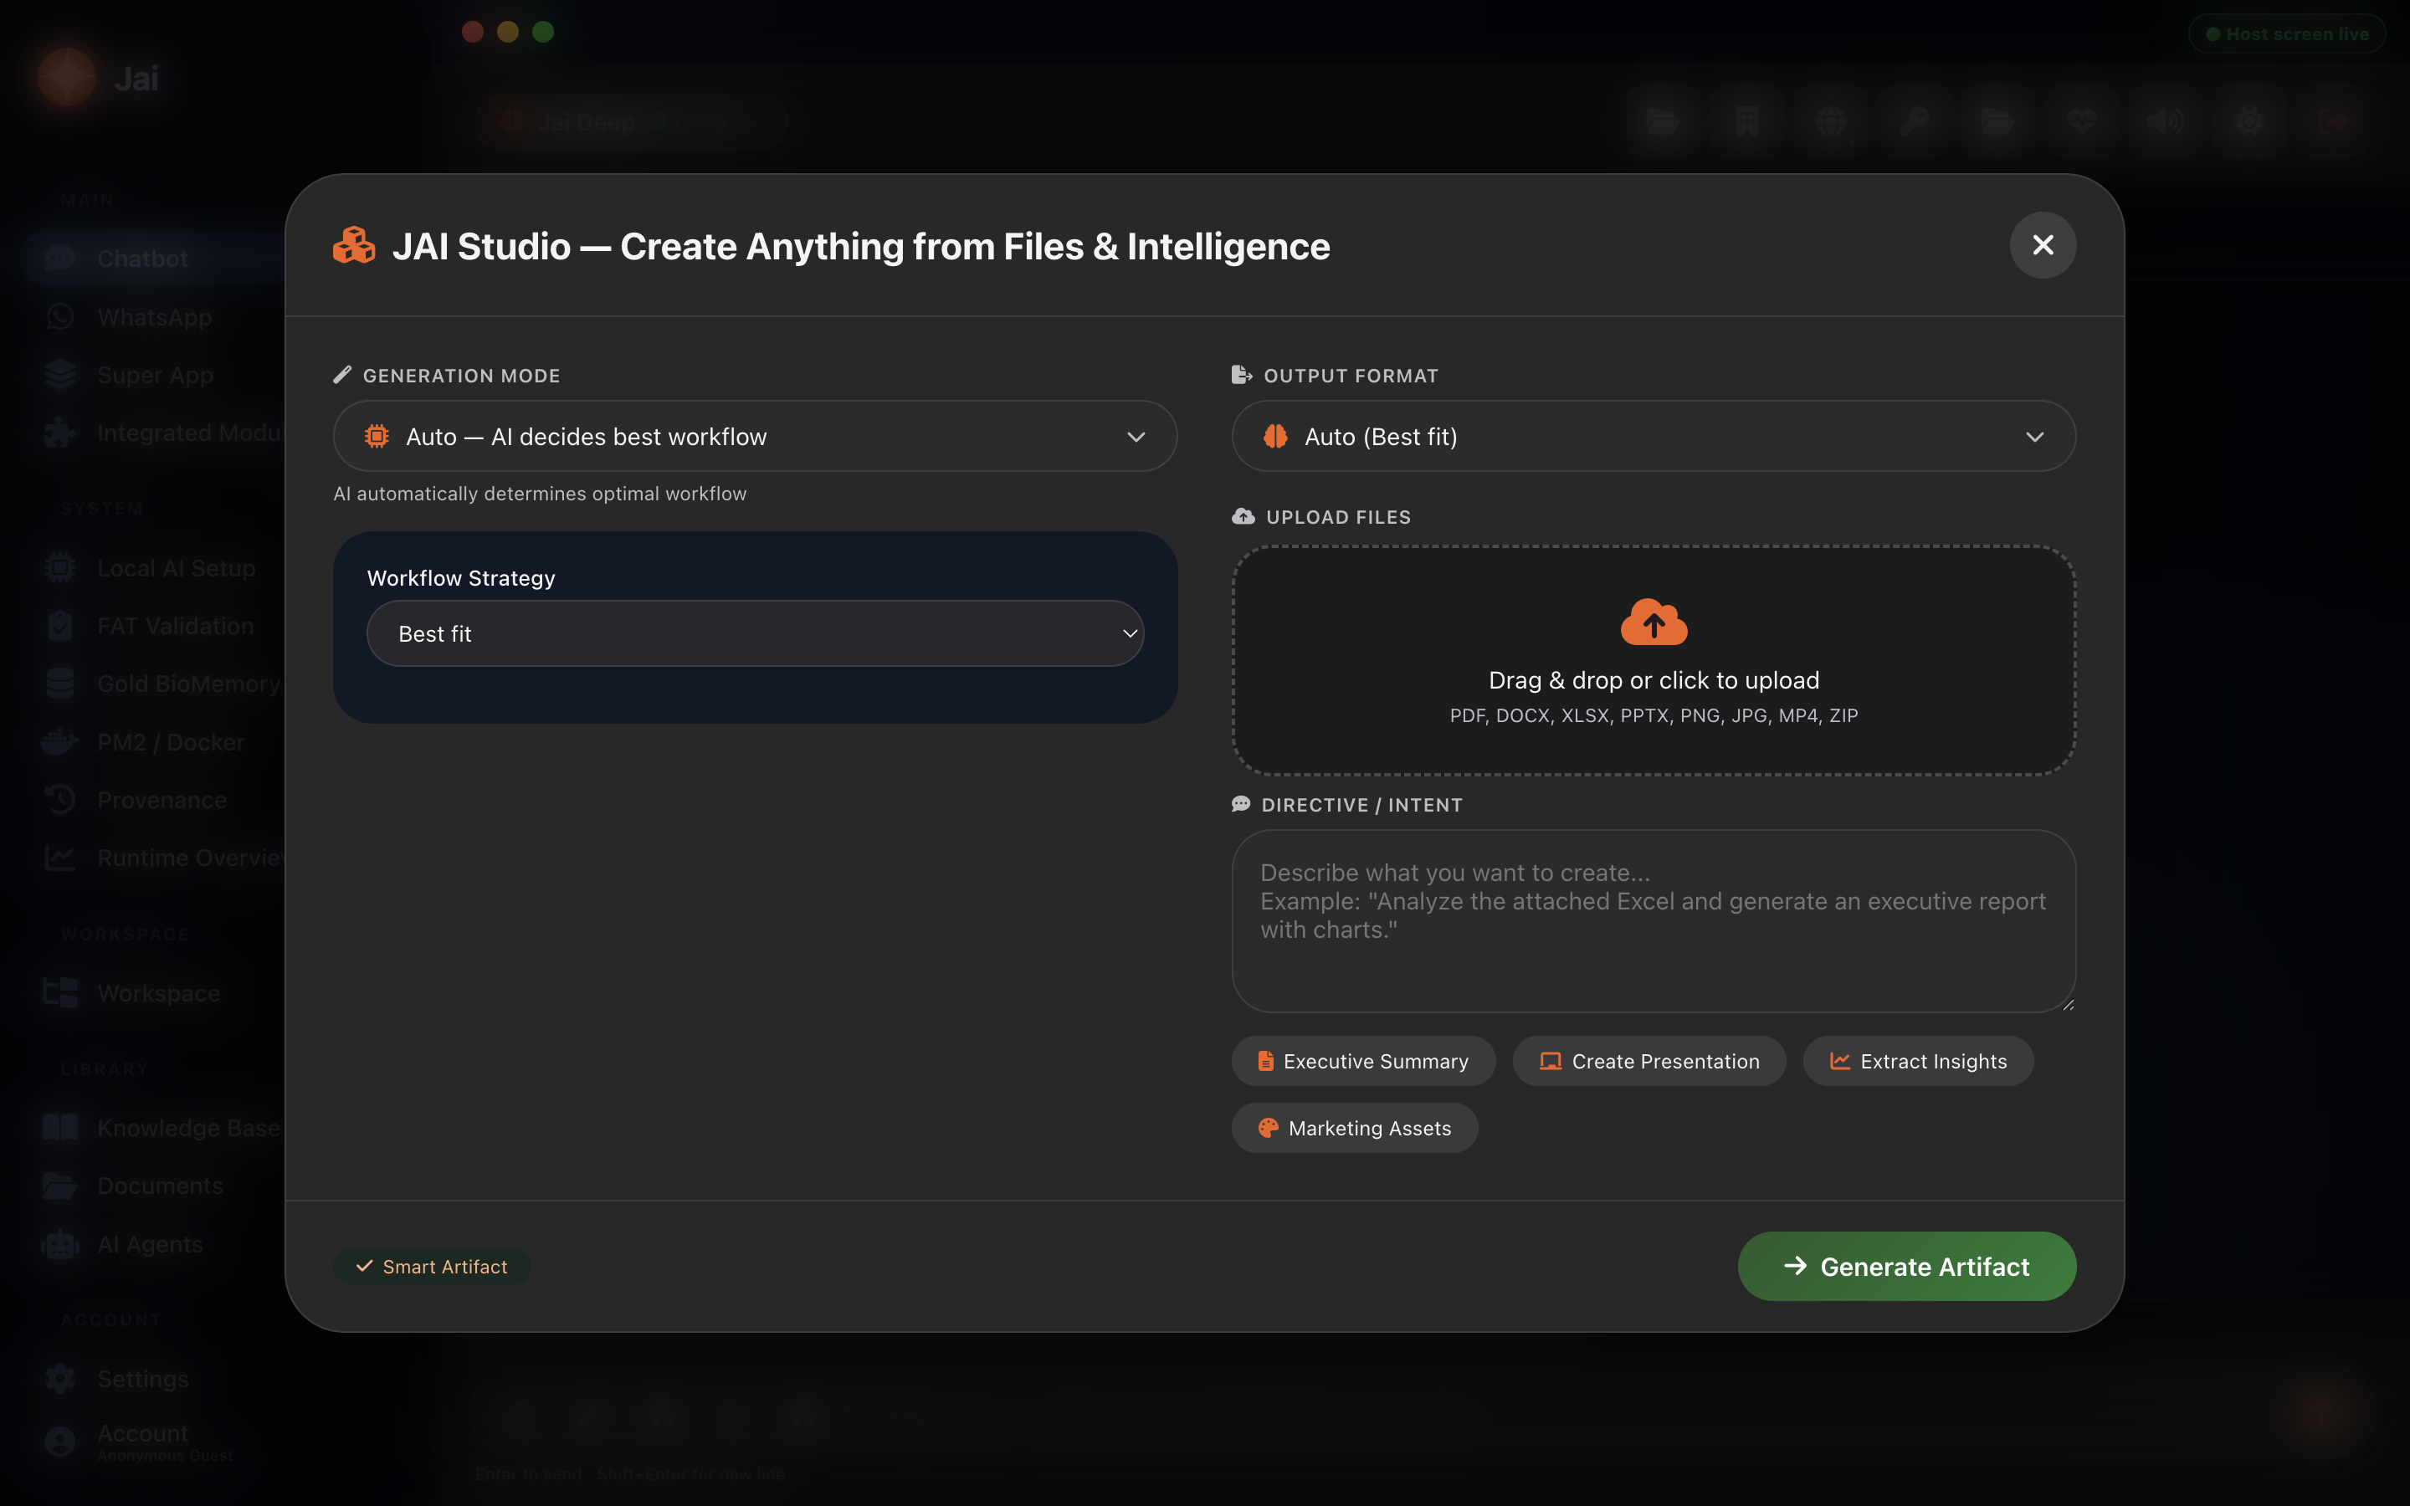Click the heartbeat health icon in the top toolbar
This screenshot has width=2410, height=1506.
click(2081, 121)
